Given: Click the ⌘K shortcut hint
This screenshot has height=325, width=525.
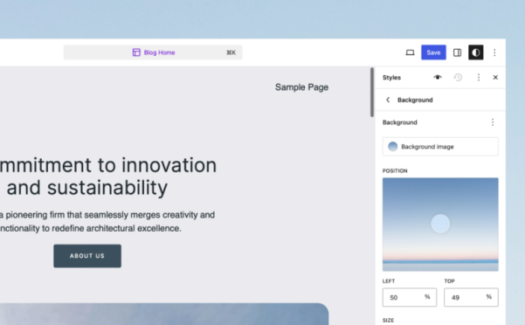Looking at the screenshot, I should (x=231, y=52).
